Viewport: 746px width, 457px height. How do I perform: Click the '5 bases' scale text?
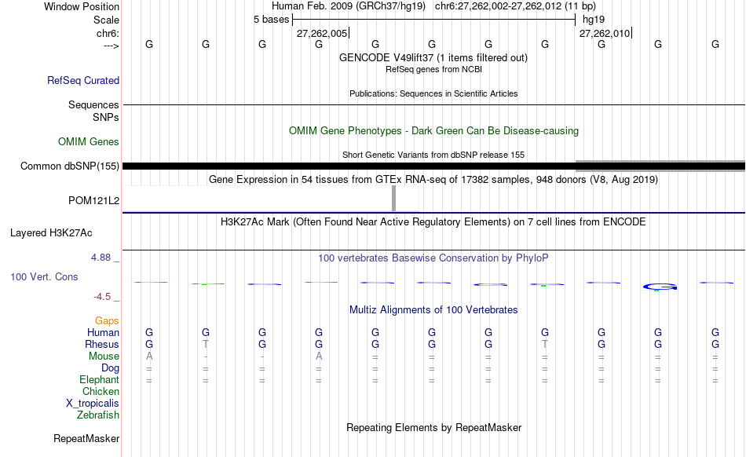tap(271, 20)
